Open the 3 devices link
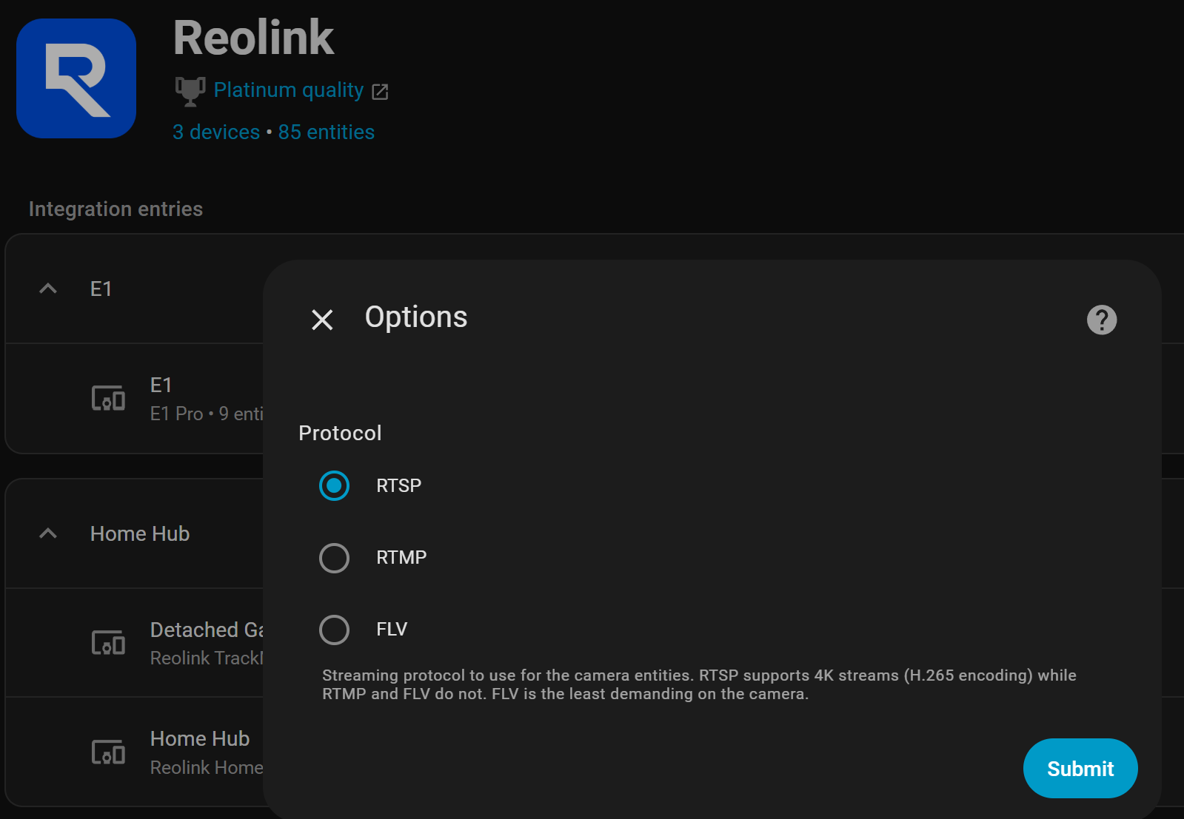Viewport: 1184px width, 819px height. 216,132
